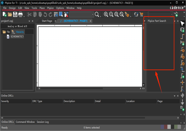Open the View menu
186x131 pixels.
coord(27,8)
